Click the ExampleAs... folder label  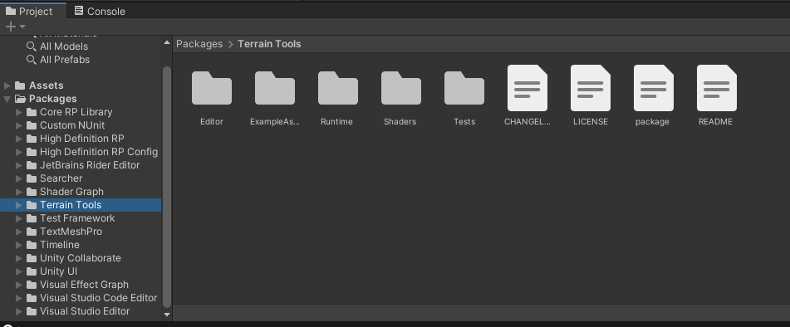tap(275, 122)
